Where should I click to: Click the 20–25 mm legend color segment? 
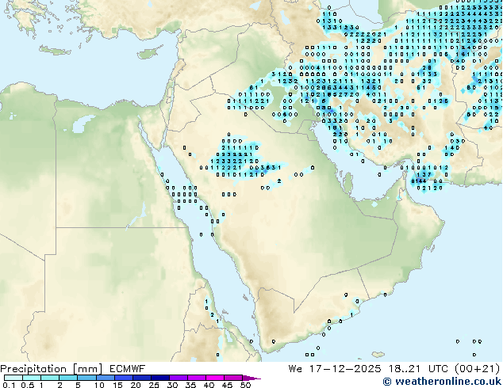click(x=141, y=378)
